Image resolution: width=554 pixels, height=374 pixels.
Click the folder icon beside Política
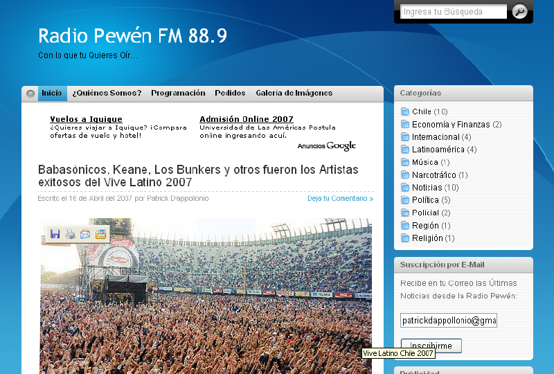pyautogui.click(x=405, y=200)
